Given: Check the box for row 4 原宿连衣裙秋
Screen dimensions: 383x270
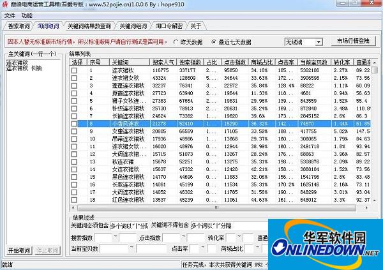Looking at the screenshot, I should click(x=74, y=93).
